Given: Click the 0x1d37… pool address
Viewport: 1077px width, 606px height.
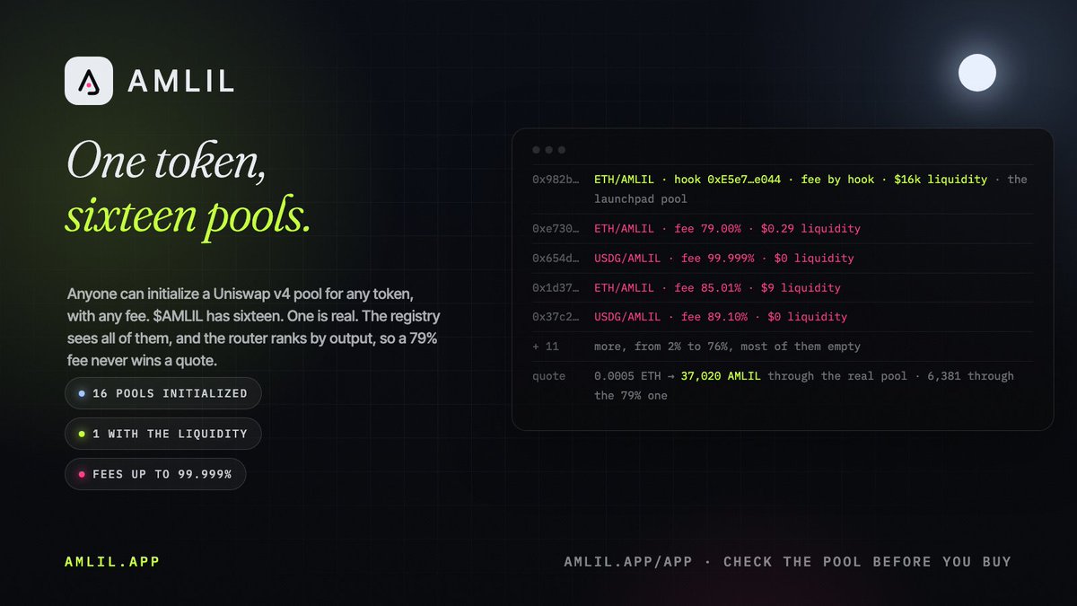Looking at the screenshot, I should coord(556,288).
